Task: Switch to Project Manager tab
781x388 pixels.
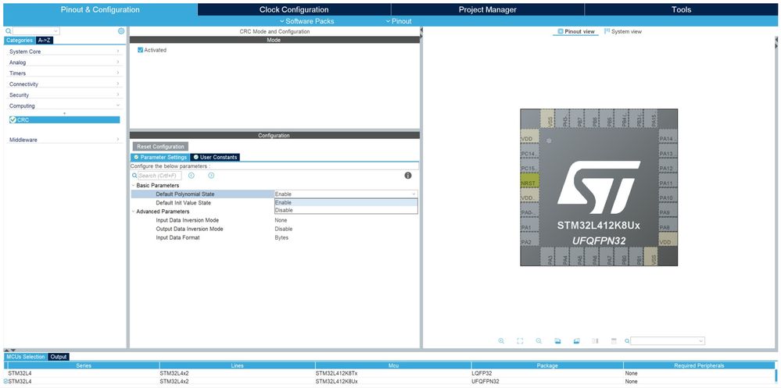Action: [487, 9]
